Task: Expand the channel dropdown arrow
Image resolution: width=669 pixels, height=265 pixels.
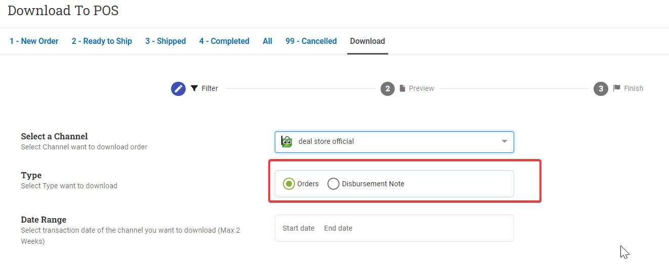Action: coord(505,142)
